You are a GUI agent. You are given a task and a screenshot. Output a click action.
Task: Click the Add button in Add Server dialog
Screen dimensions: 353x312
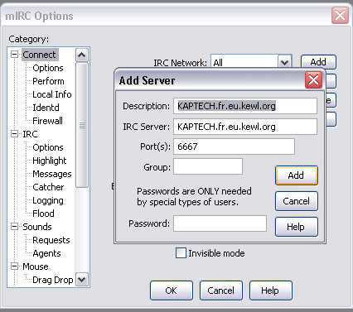point(297,175)
